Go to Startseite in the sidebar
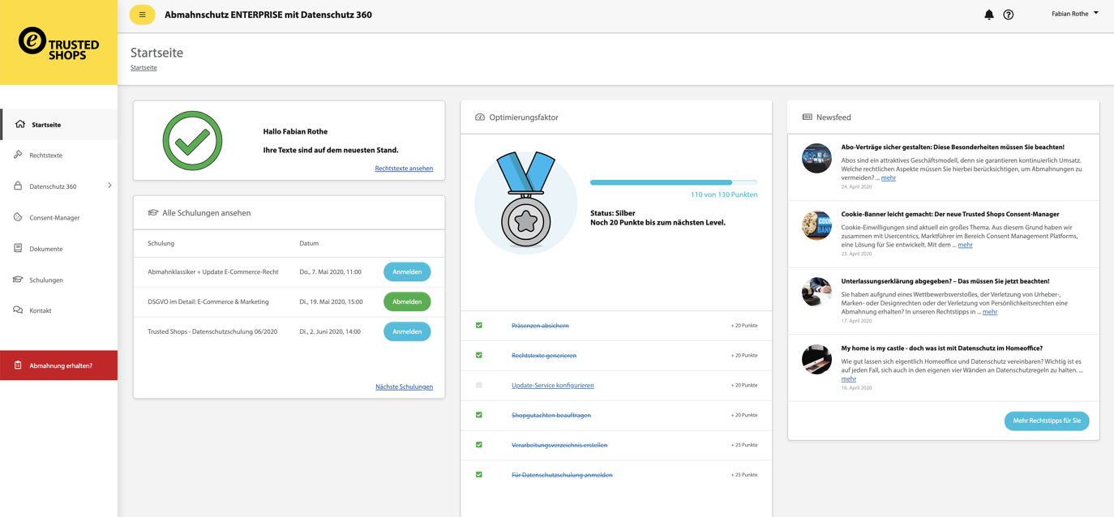 [x=58, y=125]
